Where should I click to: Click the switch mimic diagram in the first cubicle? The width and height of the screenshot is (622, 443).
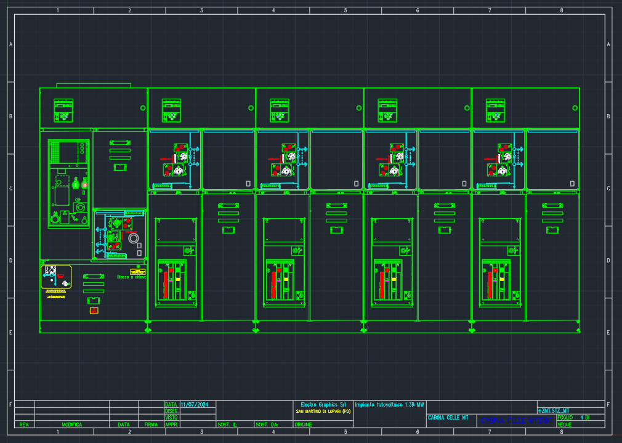tap(180, 160)
